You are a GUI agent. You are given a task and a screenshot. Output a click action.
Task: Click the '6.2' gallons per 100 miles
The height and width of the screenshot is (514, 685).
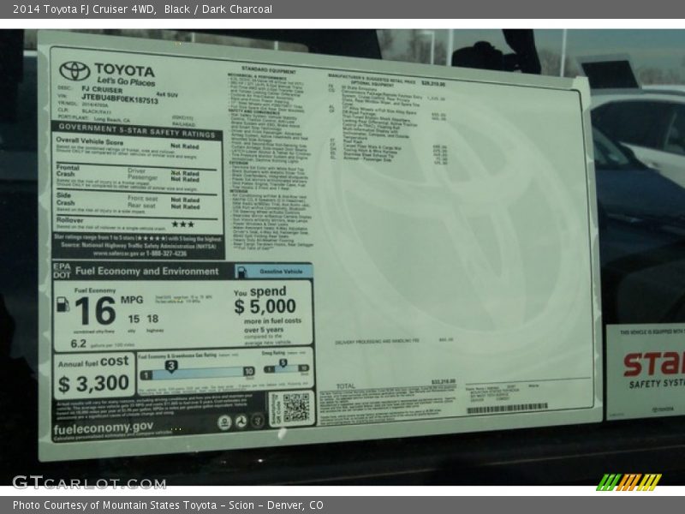tap(78, 344)
